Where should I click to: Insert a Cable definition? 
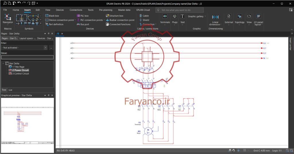[x=144, y=16]
